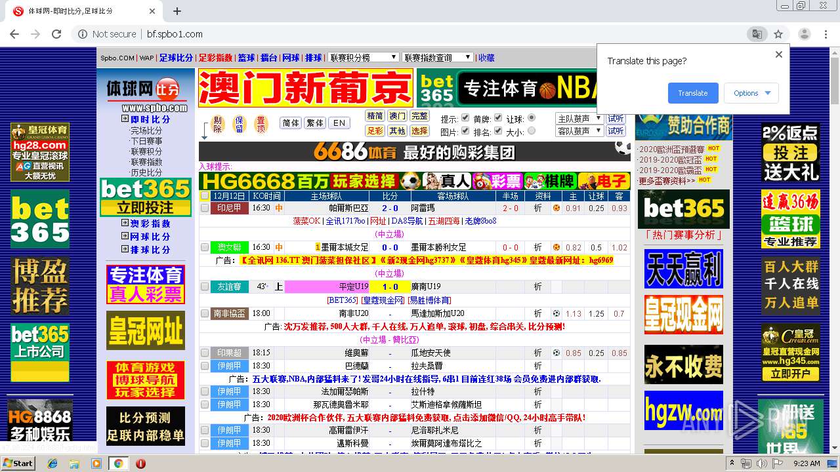The height and width of the screenshot is (472, 840).
Task: Click the 精简 filter button
Action: (x=375, y=116)
